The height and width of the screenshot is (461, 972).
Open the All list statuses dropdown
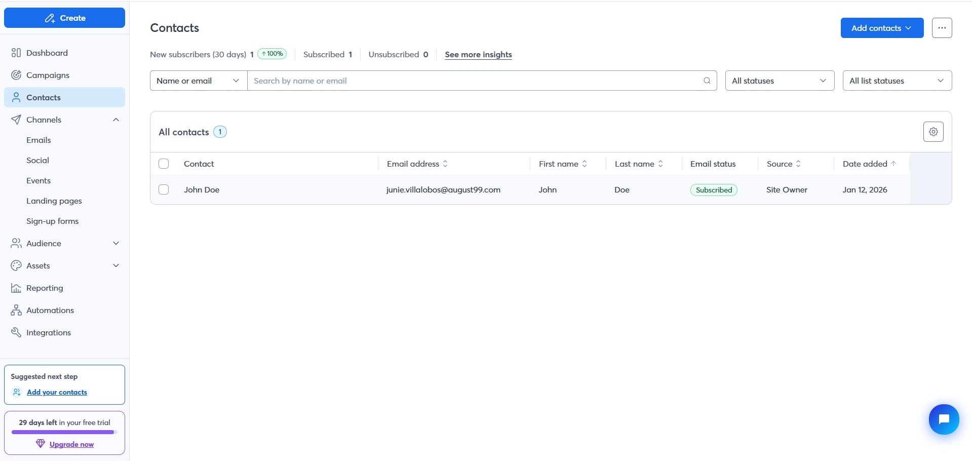(x=897, y=81)
